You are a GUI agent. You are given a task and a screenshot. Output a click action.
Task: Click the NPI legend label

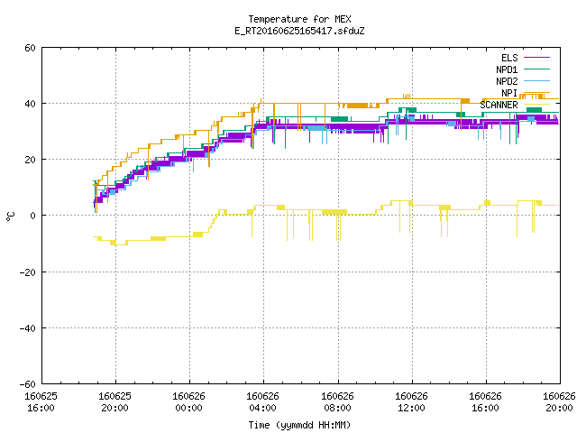click(x=509, y=93)
